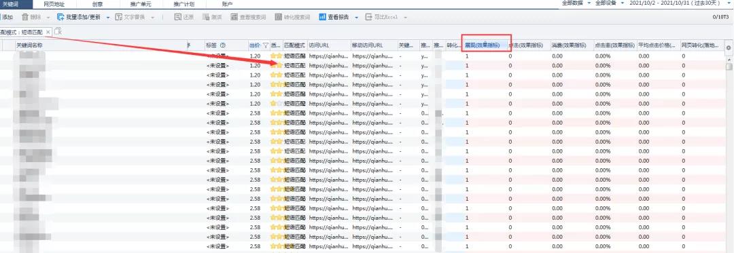Viewport: 734px width, 253px height.
Task: Click the 查看报告 chart icon
Action: coord(323,17)
